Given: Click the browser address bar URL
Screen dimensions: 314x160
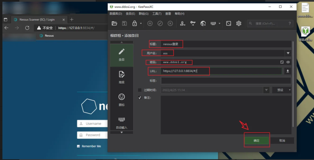Looking at the screenshot, I should pyautogui.click(x=76, y=28).
